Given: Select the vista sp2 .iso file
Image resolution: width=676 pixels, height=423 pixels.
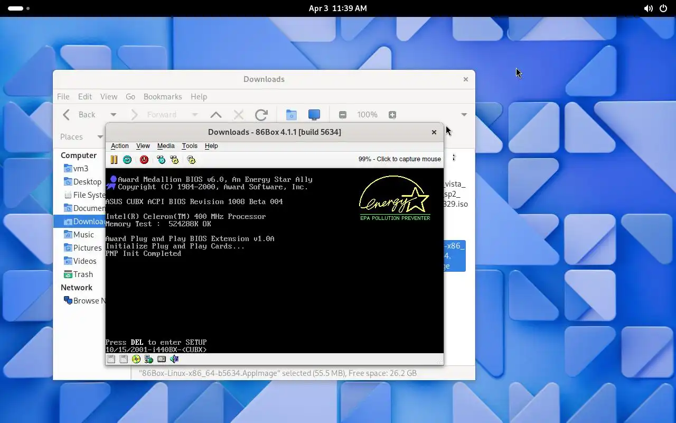Looking at the screenshot, I should [x=455, y=194].
